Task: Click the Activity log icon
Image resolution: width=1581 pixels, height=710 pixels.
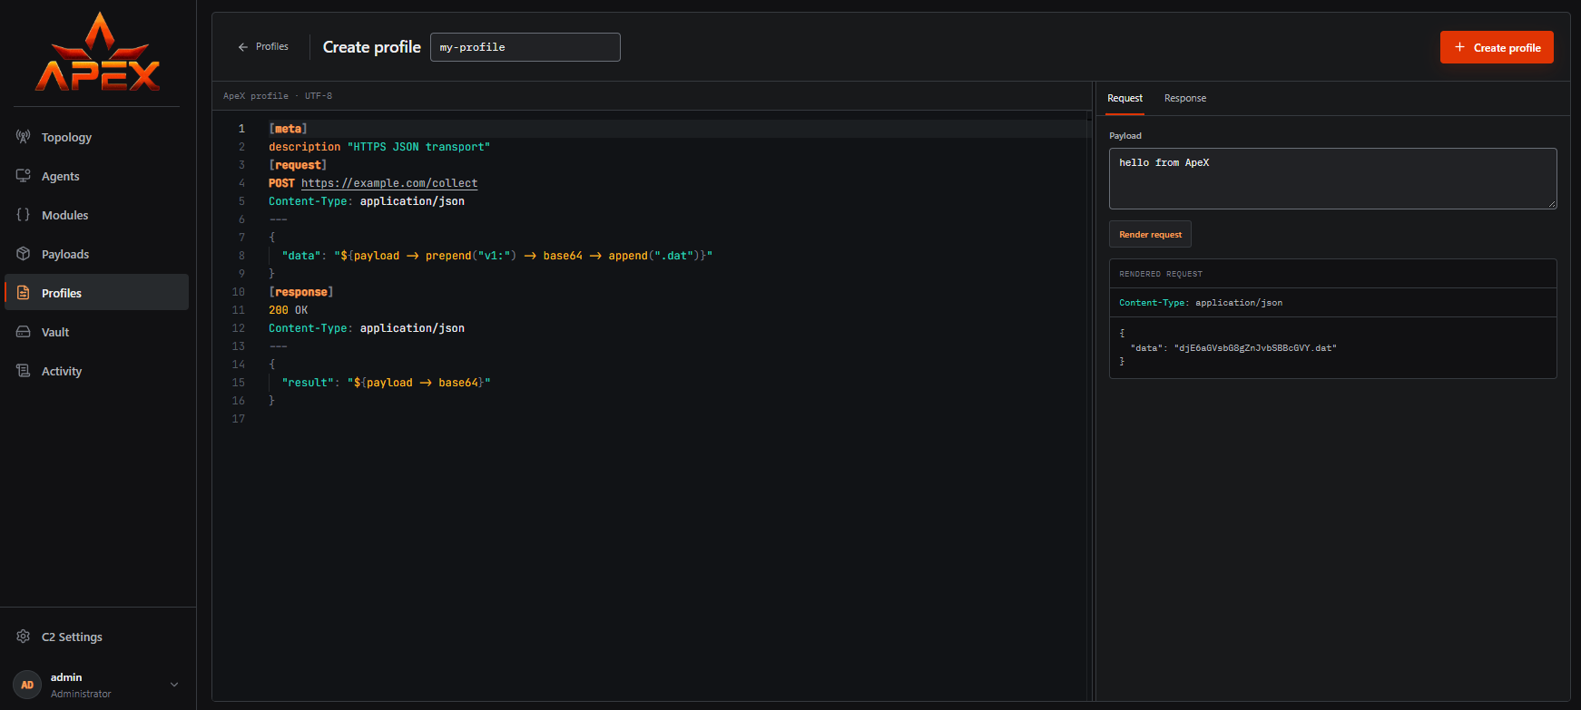Action: [x=24, y=371]
